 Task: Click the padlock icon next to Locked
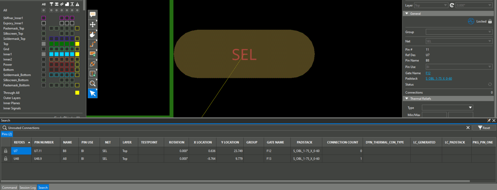click(x=491, y=21)
